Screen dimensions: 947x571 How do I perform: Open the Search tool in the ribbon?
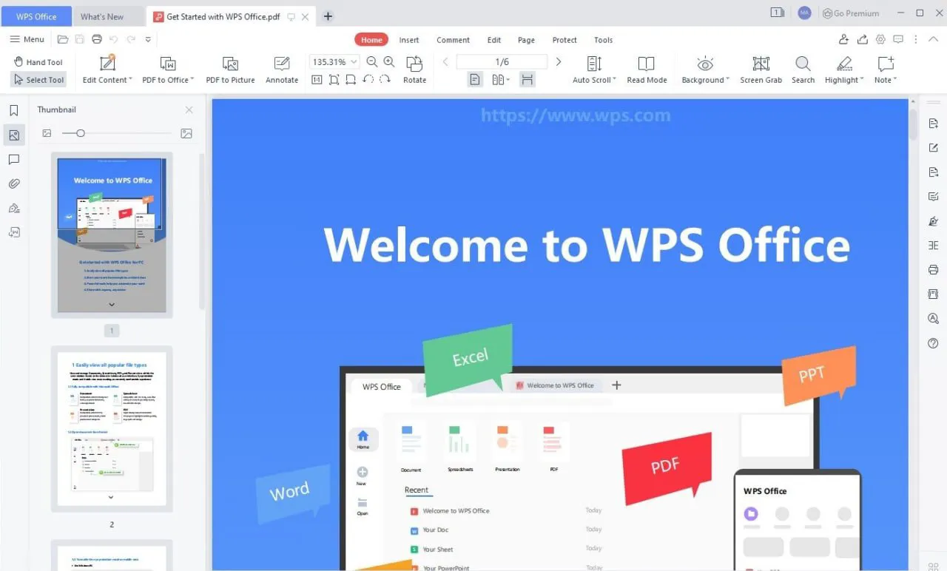pyautogui.click(x=803, y=69)
